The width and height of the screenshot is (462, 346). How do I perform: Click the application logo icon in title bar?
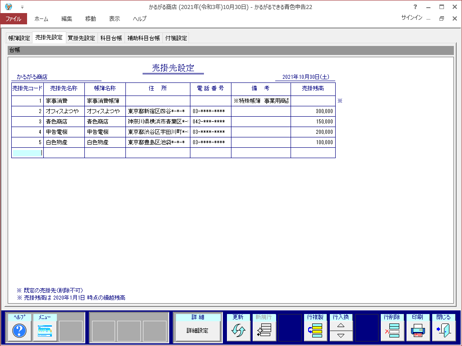(x=9, y=6)
